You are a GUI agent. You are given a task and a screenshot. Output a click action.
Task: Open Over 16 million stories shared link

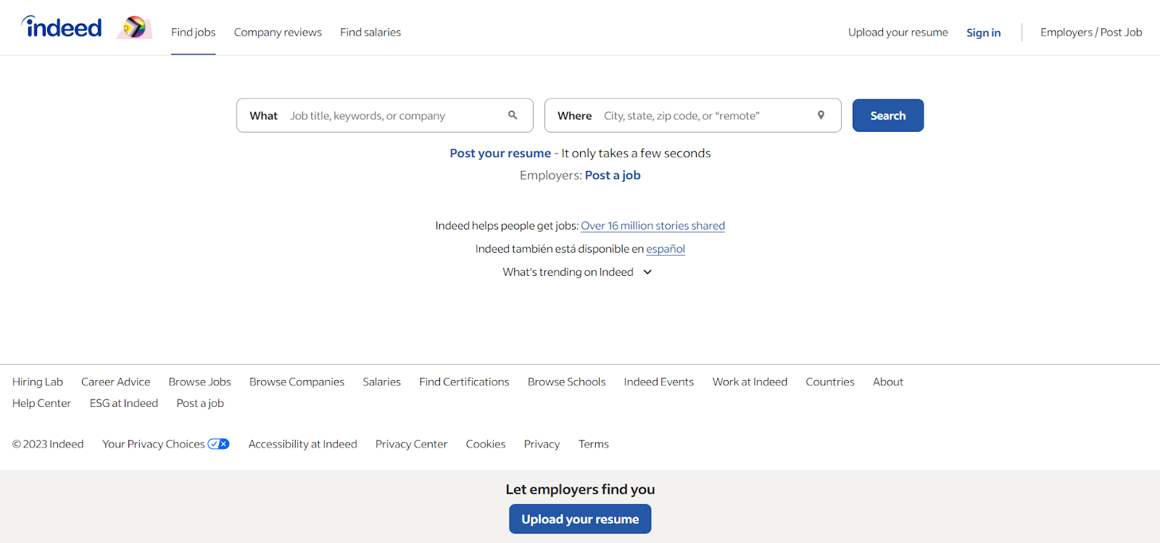[x=652, y=226]
